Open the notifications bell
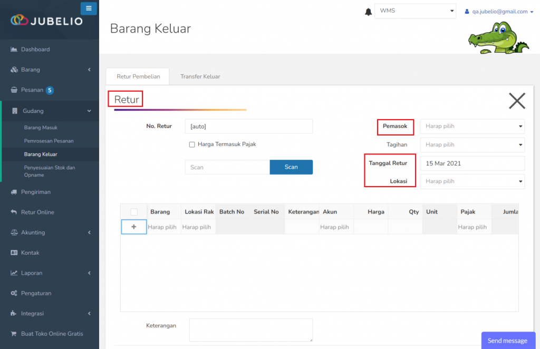This screenshot has height=349, width=540. coord(368,12)
